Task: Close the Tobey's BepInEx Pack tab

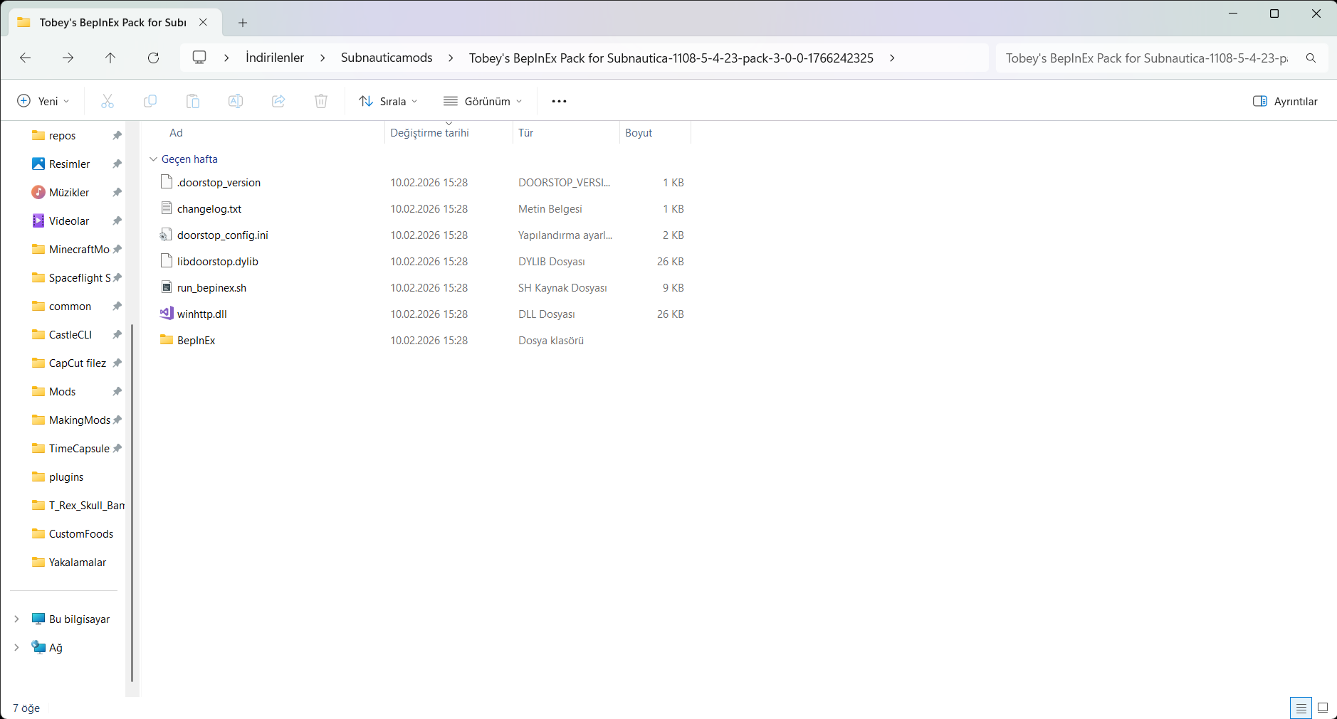Action: [203, 22]
